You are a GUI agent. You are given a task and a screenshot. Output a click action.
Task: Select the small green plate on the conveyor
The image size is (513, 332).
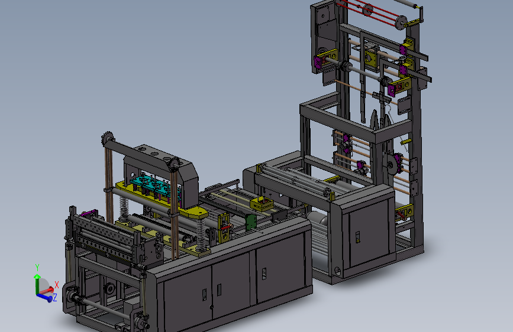coord(251,222)
